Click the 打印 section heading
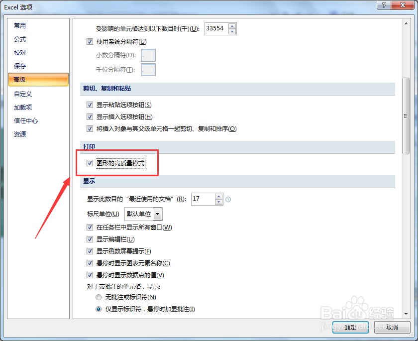This screenshot has width=418, height=341. coord(89,147)
